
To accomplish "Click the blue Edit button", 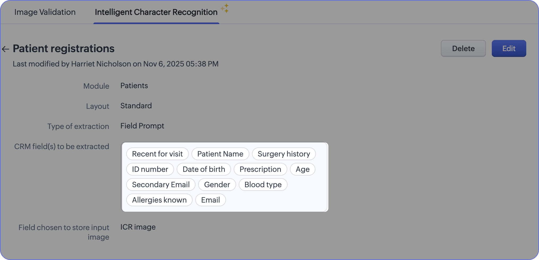I will pos(508,48).
